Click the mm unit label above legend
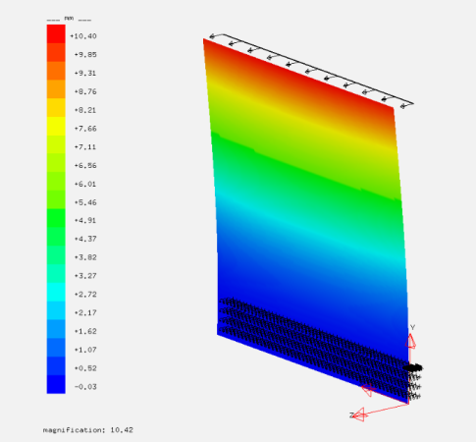This screenshot has width=476, height=442. point(69,19)
